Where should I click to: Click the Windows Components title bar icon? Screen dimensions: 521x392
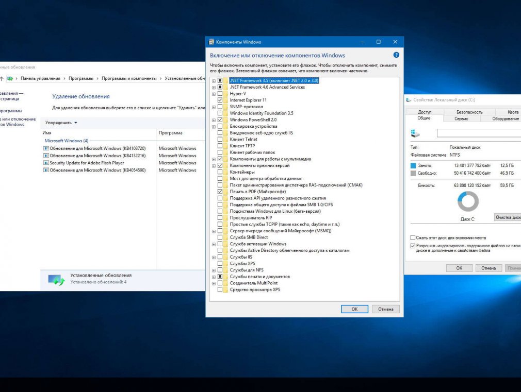[x=211, y=42]
